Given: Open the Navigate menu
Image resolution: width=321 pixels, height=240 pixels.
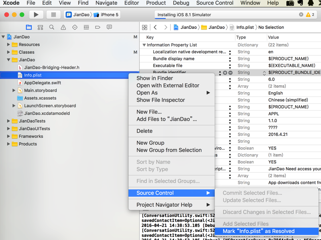Looking at the screenshot, I should 106,3.
